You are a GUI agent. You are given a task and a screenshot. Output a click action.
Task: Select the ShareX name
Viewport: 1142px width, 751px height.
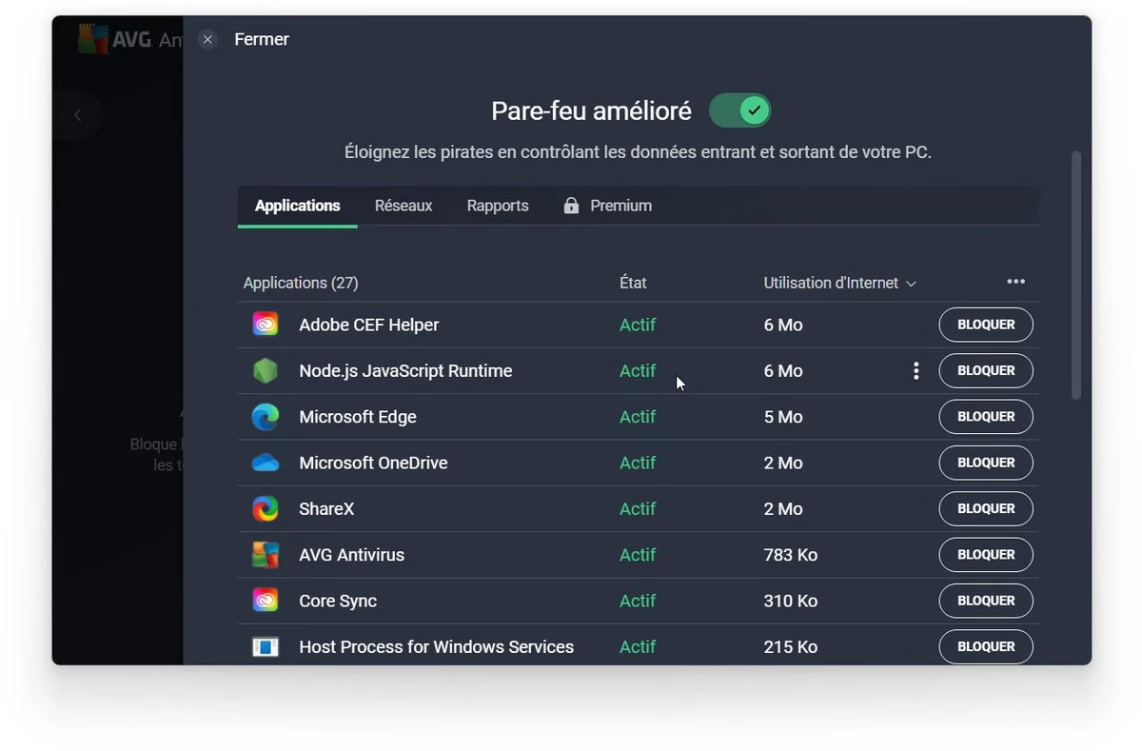(x=326, y=509)
